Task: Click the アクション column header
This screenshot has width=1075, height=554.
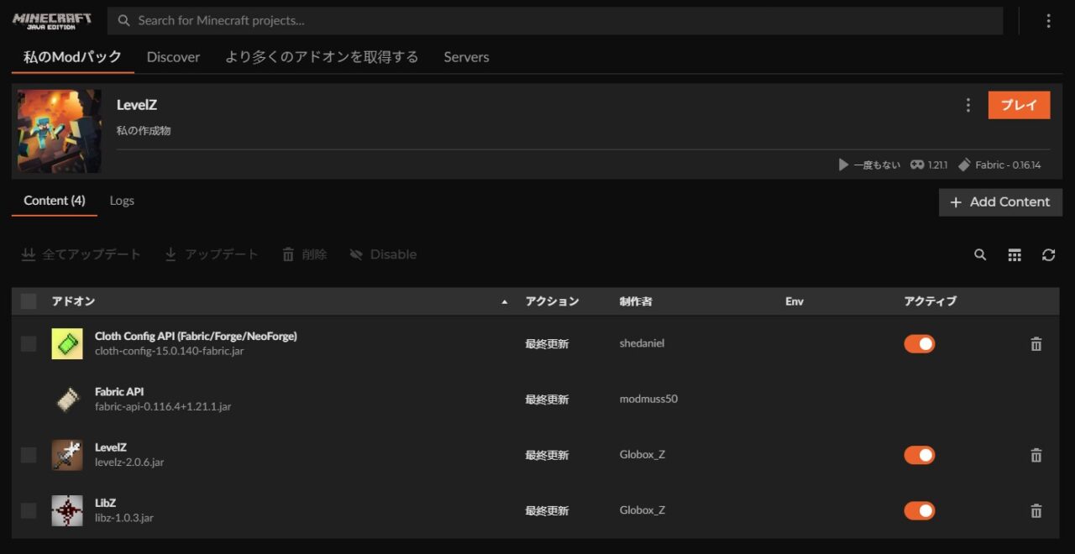Action: point(552,301)
